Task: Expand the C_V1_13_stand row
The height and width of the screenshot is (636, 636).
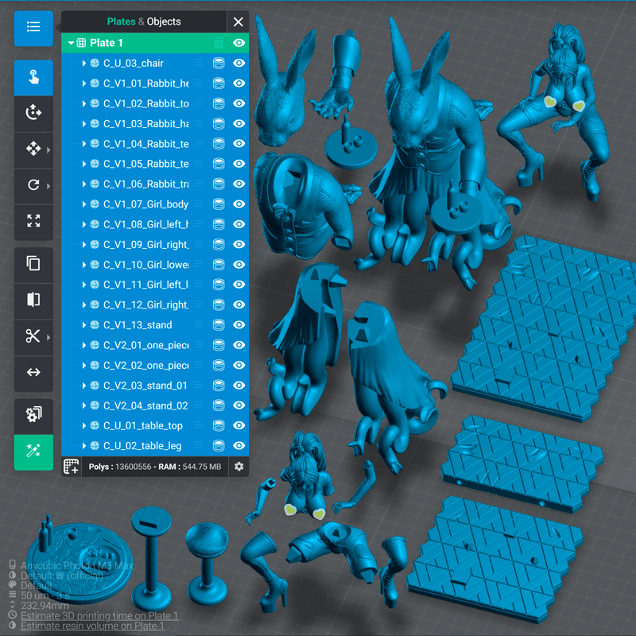Action: click(x=84, y=325)
